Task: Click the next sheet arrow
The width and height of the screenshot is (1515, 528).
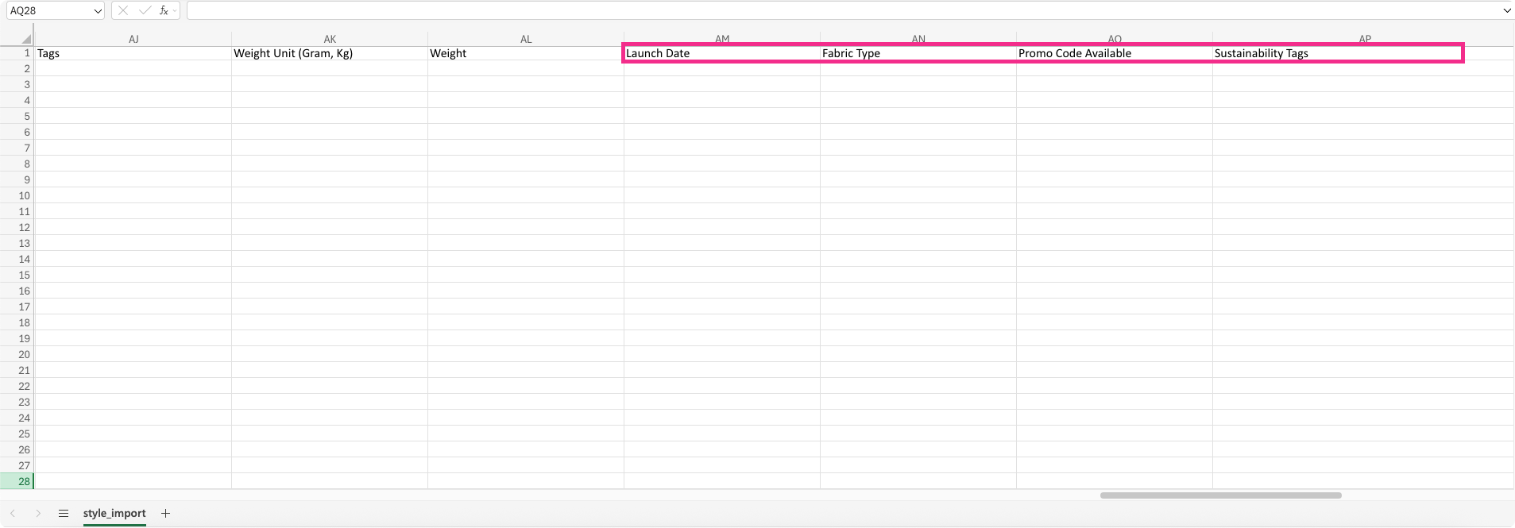Action: click(x=37, y=514)
